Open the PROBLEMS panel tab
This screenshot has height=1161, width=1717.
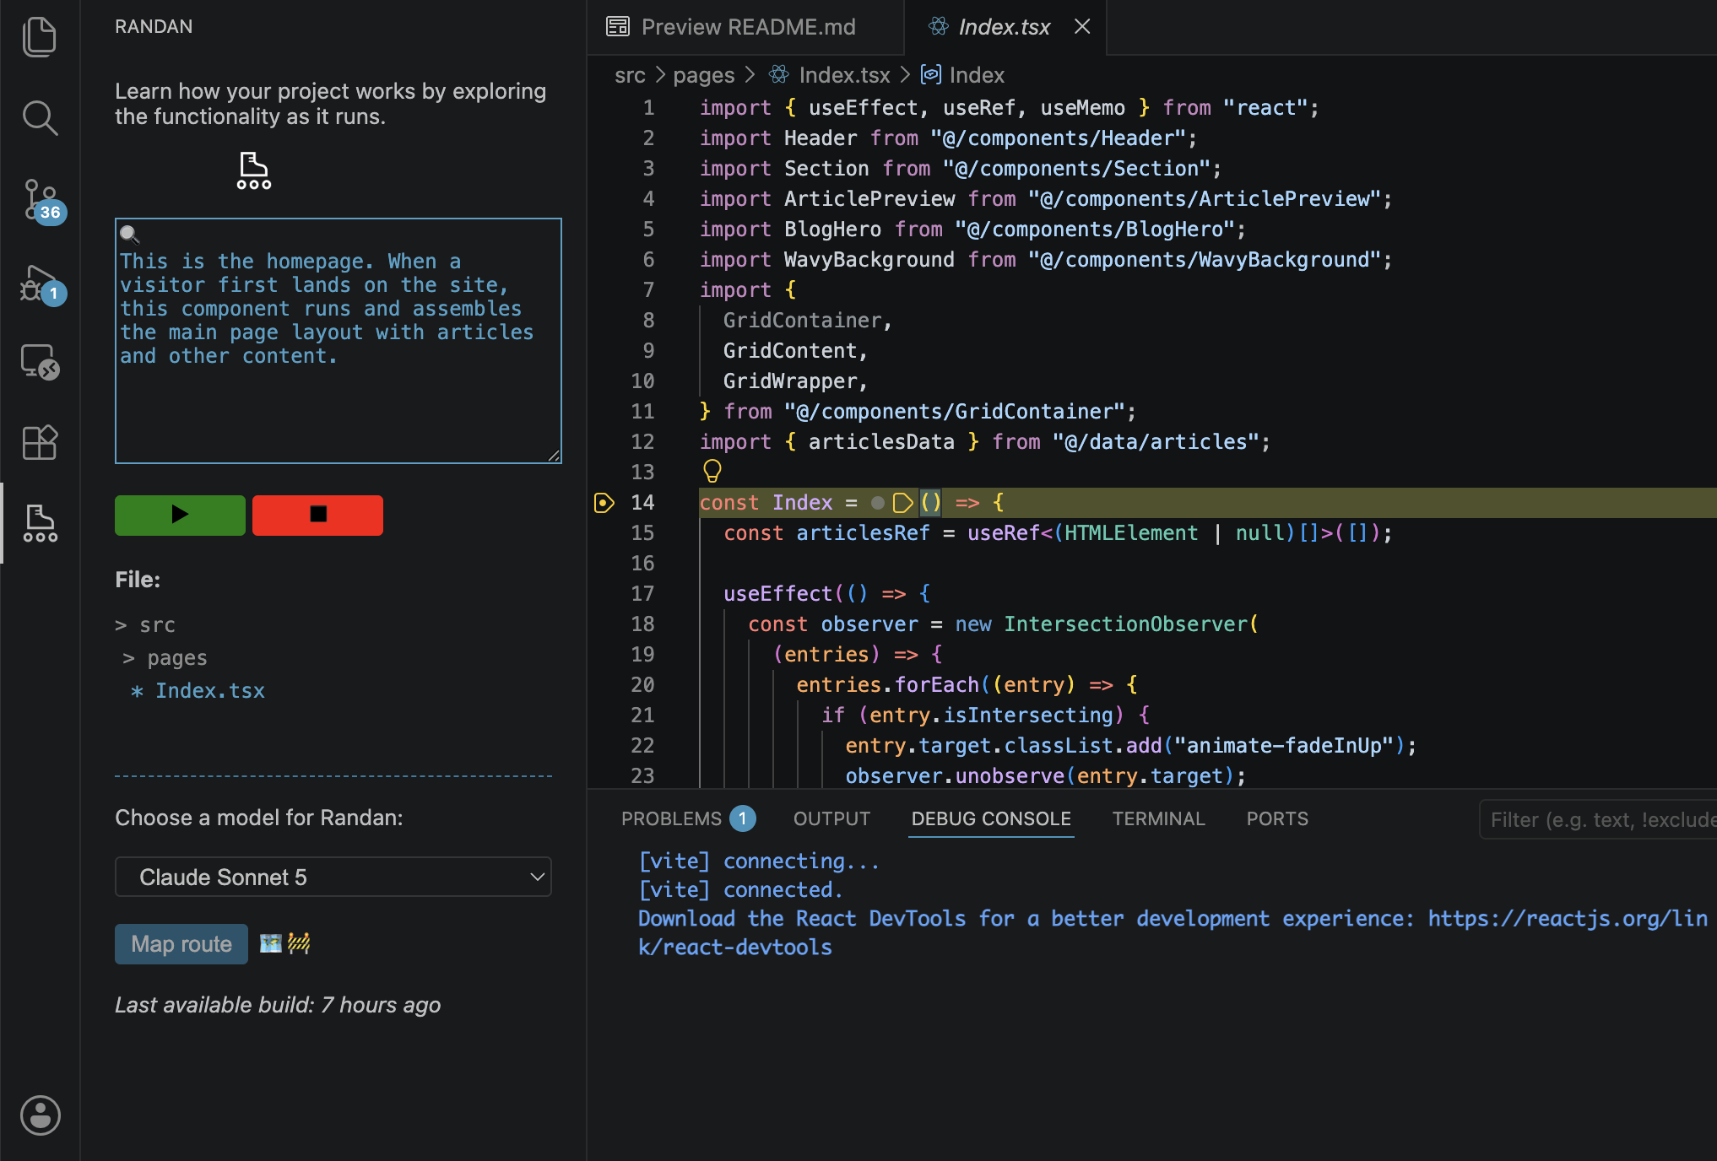click(671, 818)
